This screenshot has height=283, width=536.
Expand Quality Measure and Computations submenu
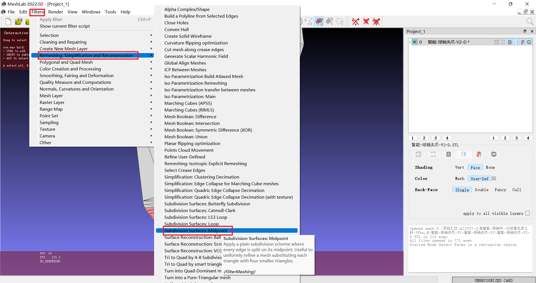point(92,82)
